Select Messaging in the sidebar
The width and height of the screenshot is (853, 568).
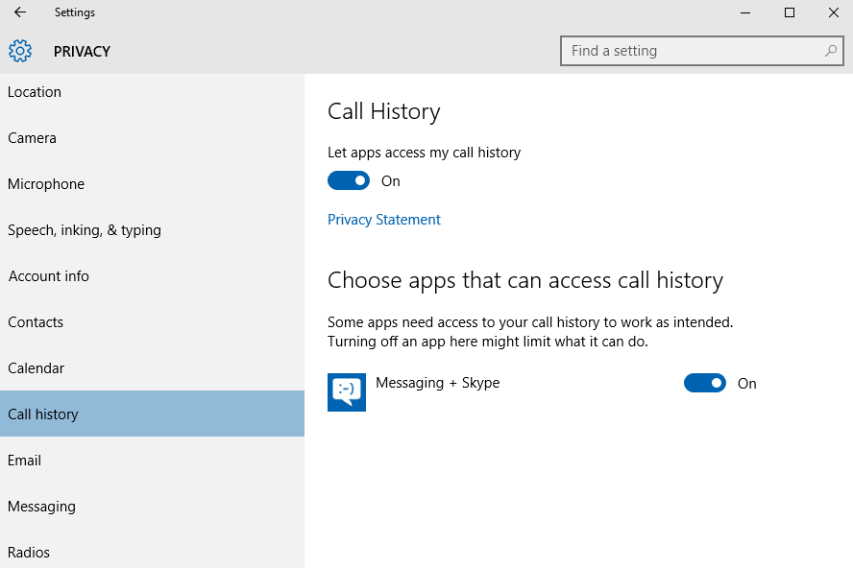tap(153, 507)
